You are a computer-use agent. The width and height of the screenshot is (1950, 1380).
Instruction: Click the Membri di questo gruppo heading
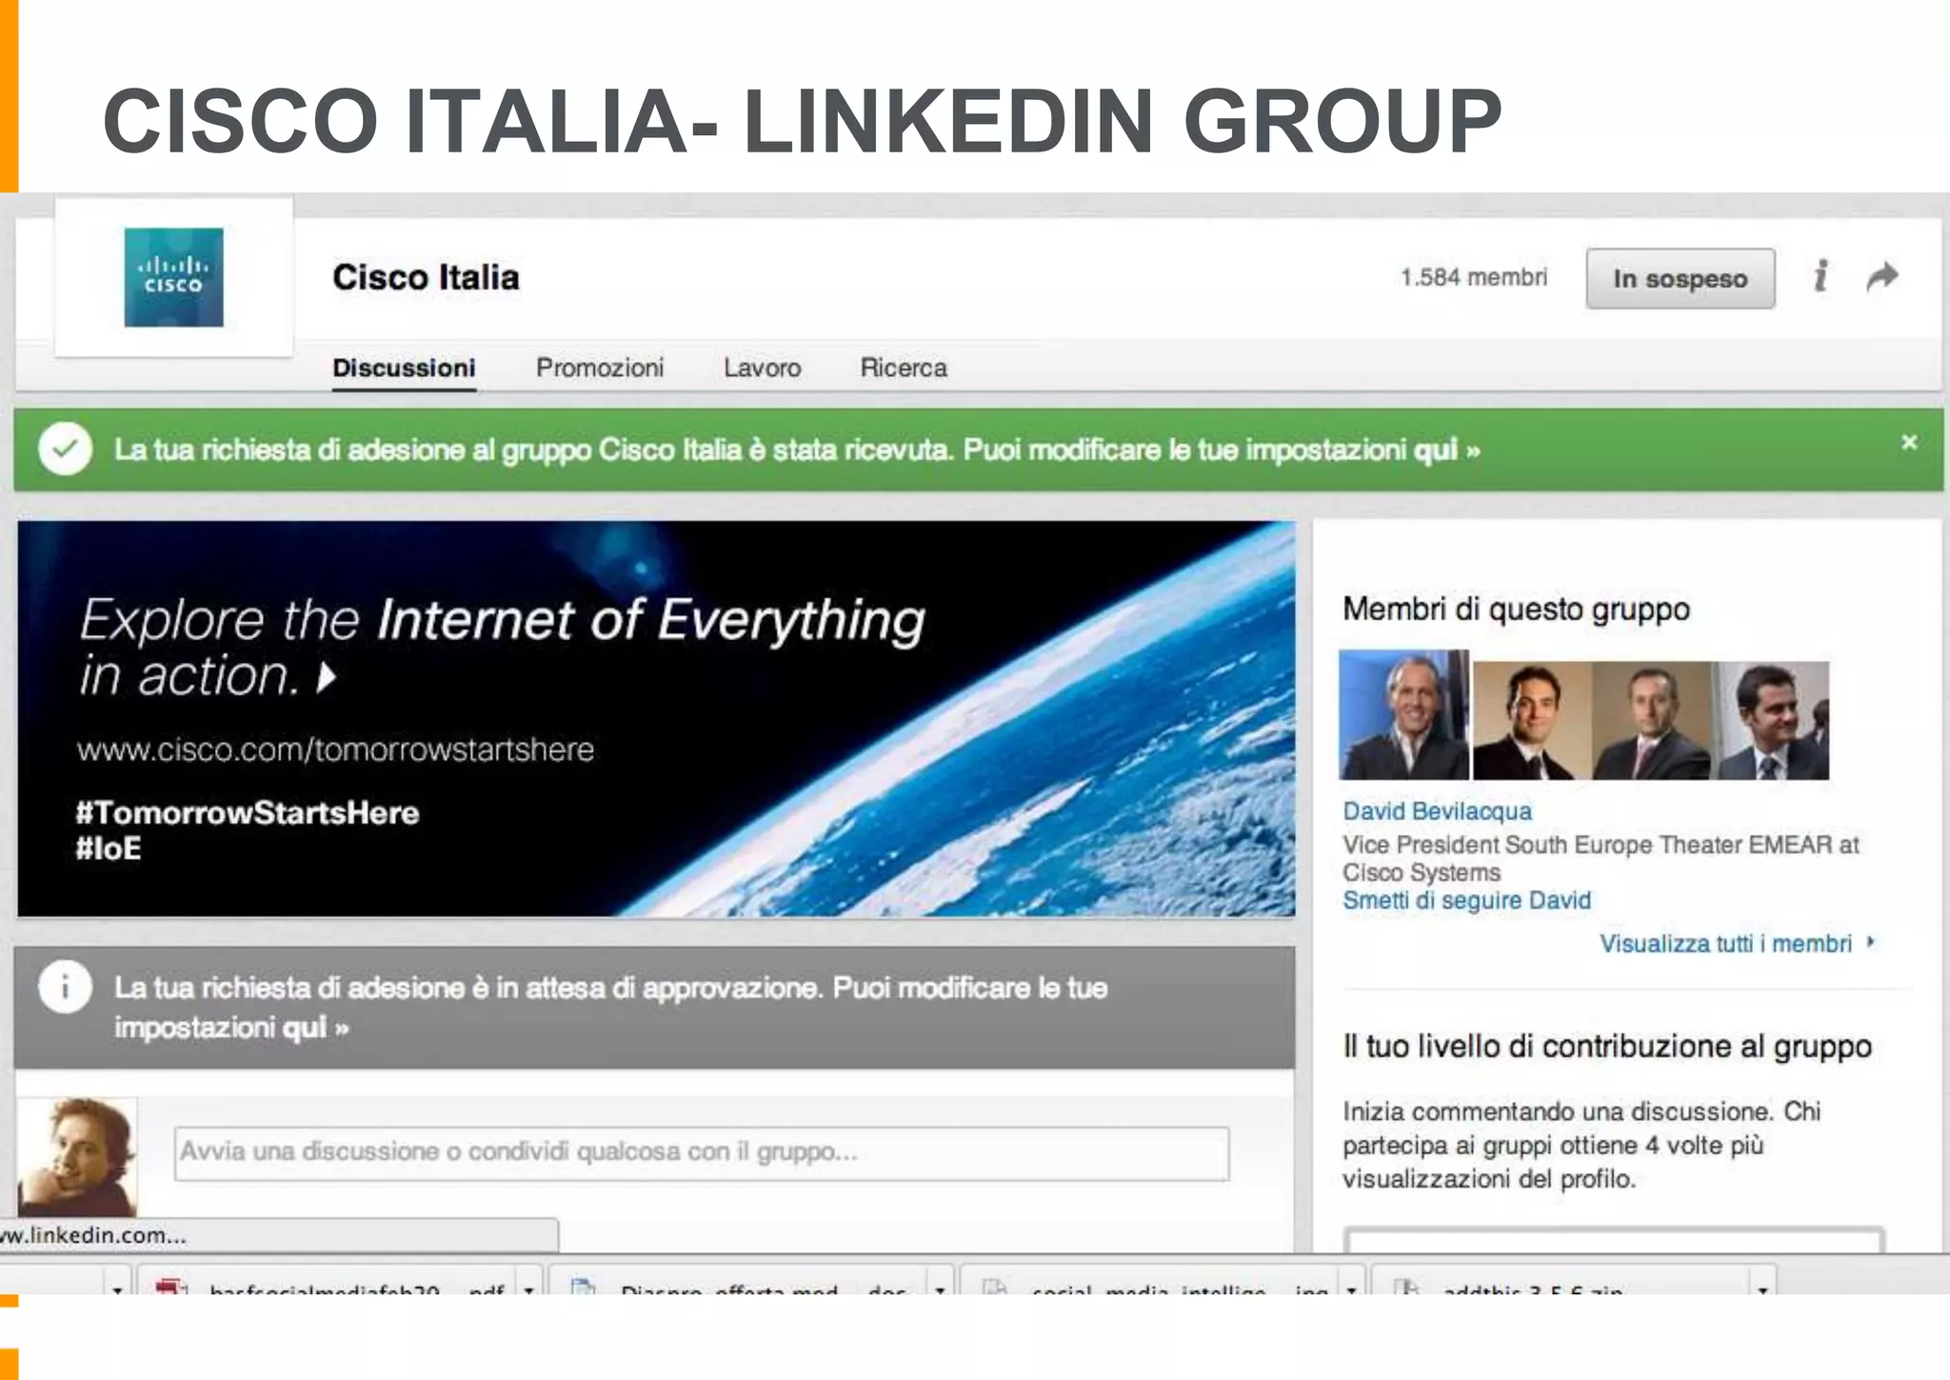pos(1516,609)
